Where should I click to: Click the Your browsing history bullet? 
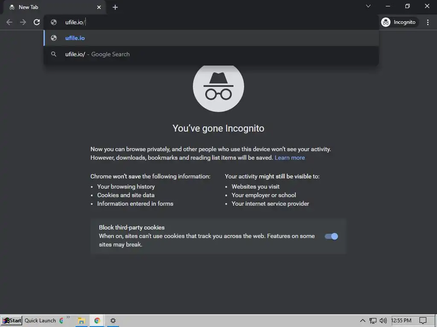(x=126, y=186)
